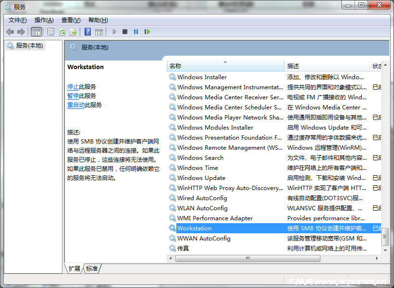Select the Wired AutoConfig service row

click(x=274, y=198)
